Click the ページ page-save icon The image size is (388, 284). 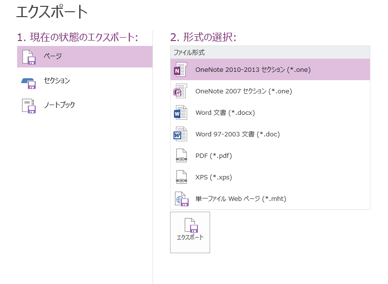tap(29, 57)
